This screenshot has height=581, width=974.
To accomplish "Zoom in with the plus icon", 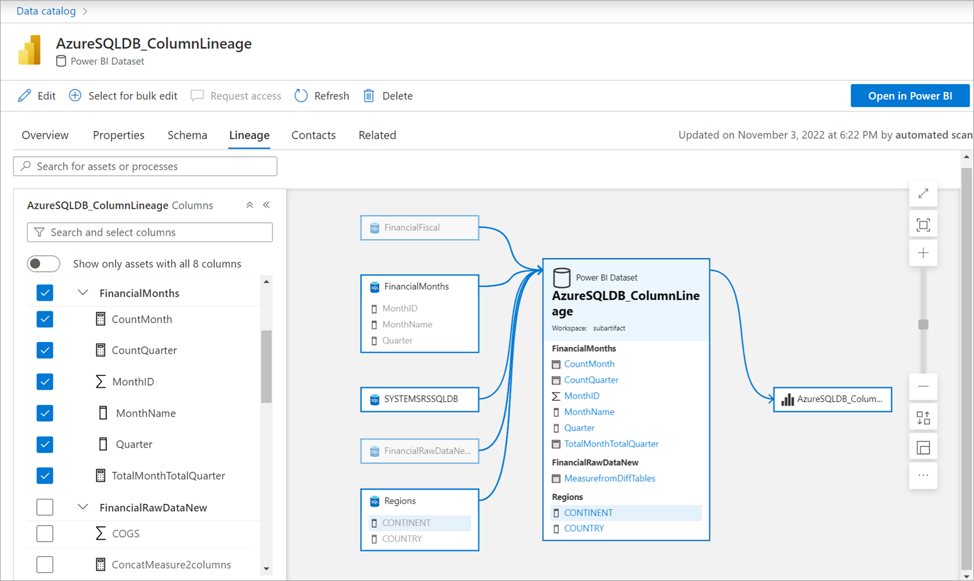I will (923, 253).
